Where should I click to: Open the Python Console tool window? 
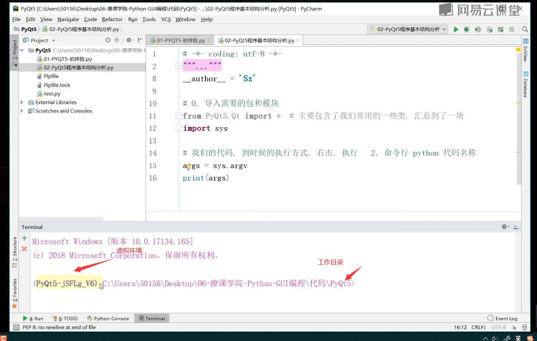click(x=108, y=318)
